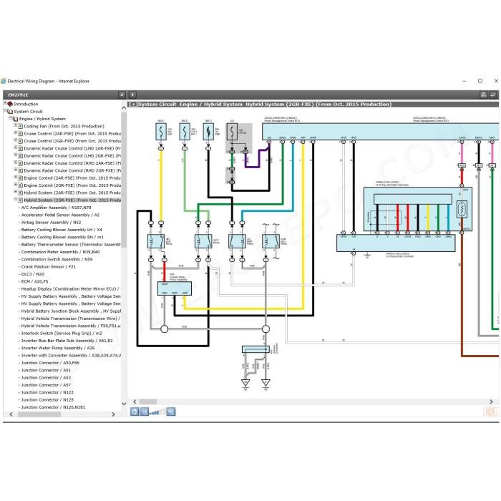501x501 pixels.
Task: Close the EM2791E navigation panel
Action: 122,94
